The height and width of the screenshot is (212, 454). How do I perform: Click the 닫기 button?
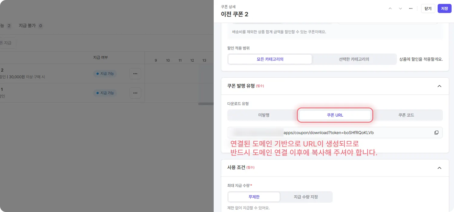(x=428, y=8)
